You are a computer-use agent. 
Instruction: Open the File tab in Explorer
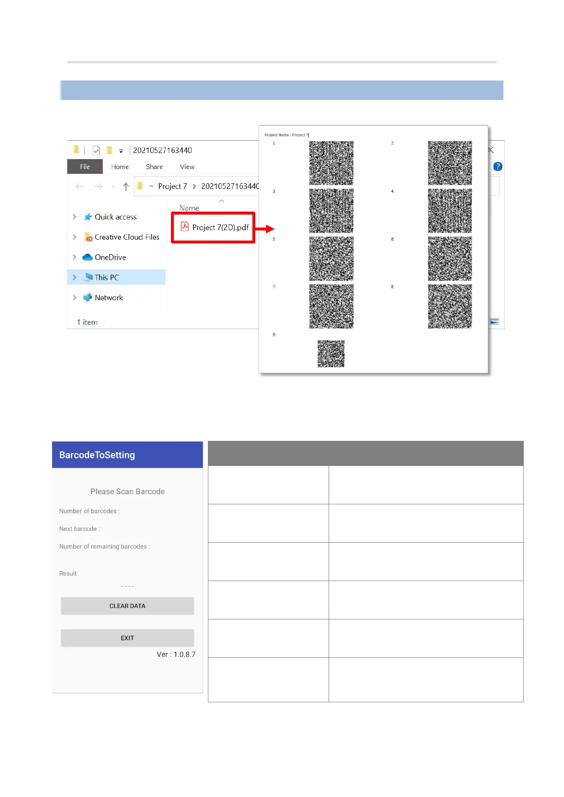tap(85, 167)
